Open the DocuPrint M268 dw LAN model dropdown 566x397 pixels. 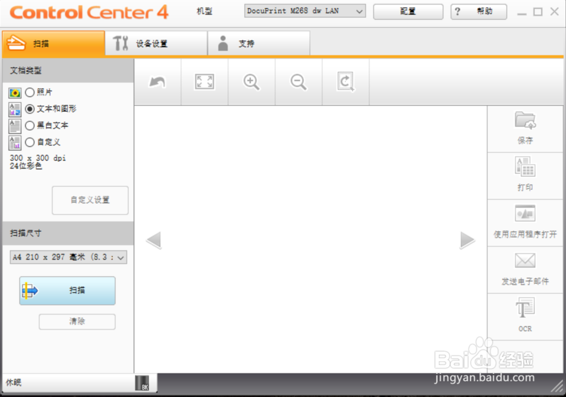click(305, 11)
